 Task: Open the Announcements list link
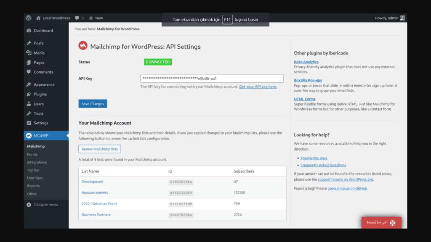(95, 192)
